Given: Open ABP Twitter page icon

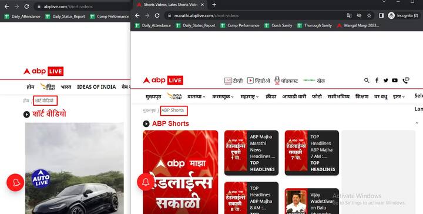Looking at the screenshot, I should pos(386,81).
